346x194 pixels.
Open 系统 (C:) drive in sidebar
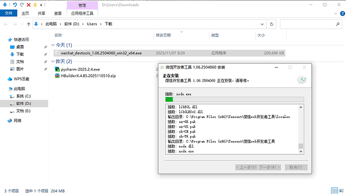pos(24,96)
